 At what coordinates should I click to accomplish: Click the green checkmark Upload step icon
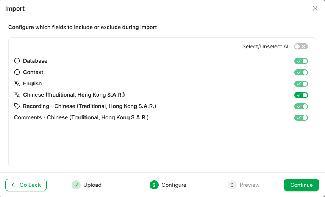(76, 185)
